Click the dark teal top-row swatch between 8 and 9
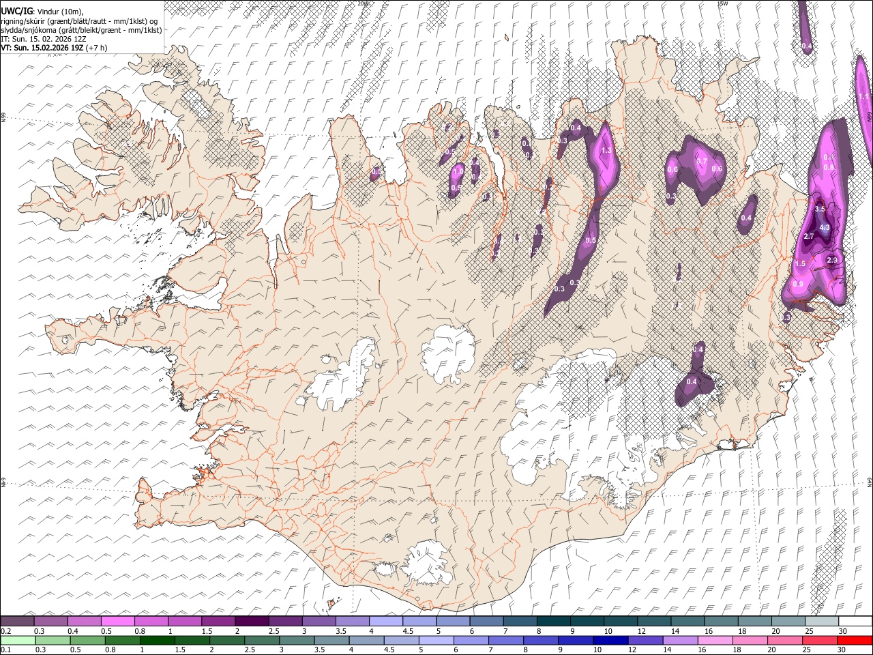 pos(554,622)
